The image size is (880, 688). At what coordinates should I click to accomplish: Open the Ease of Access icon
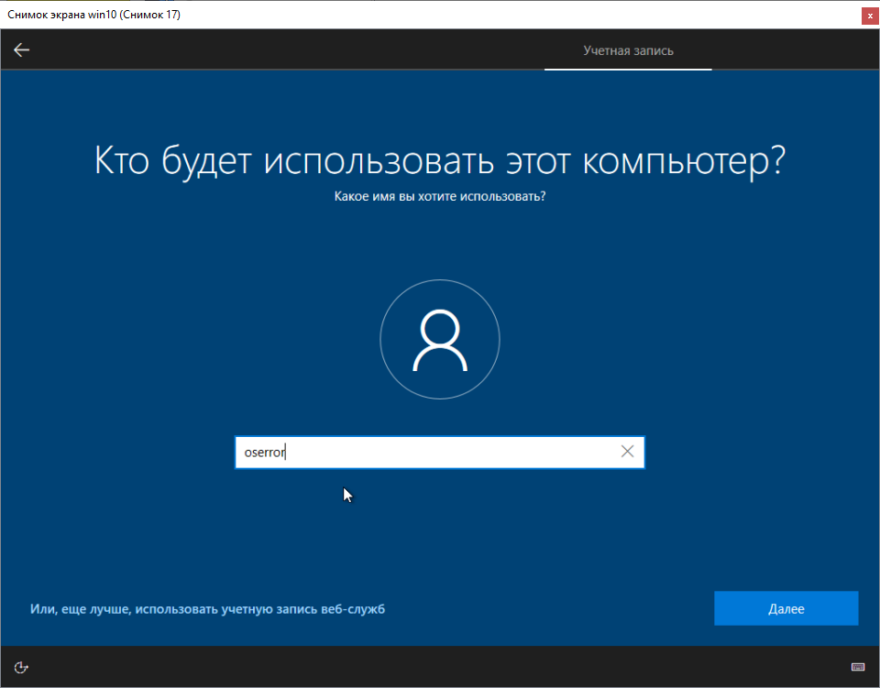[x=21, y=667]
